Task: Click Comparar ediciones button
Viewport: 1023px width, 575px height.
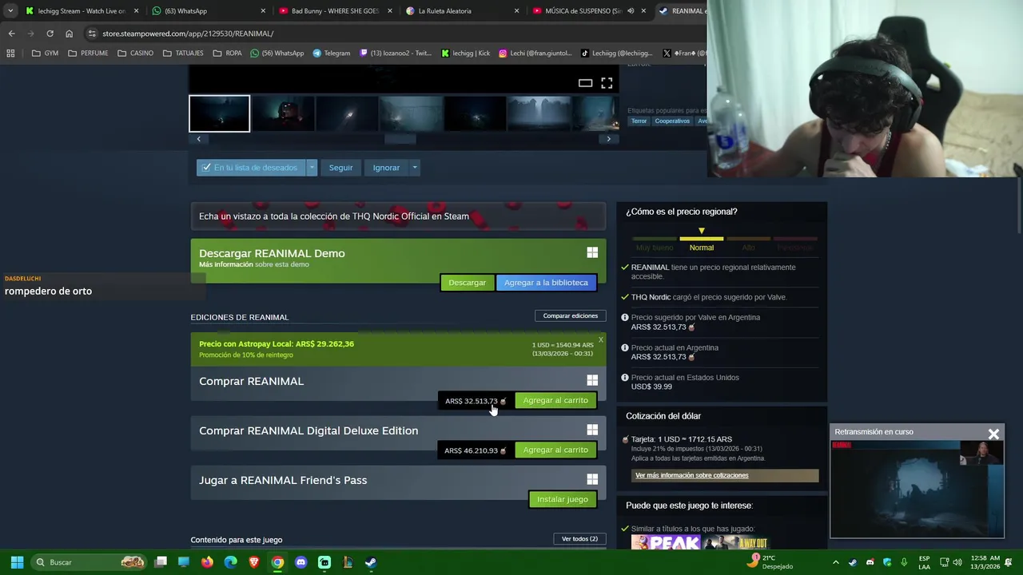Action: [x=570, y=315]
